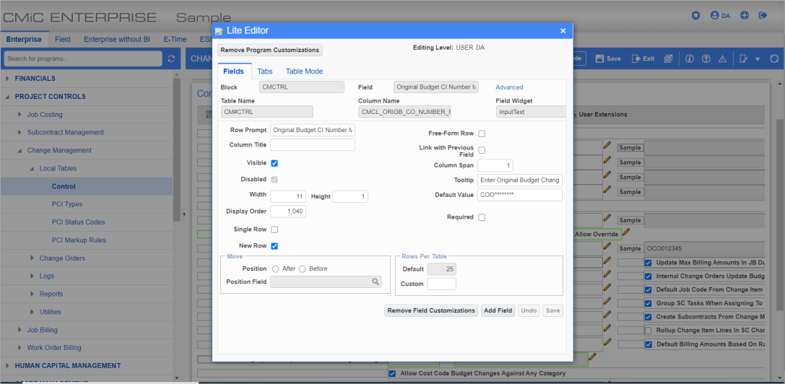Click the multiple-windows icon next to Exit
This screenshot has height=384, width=785.
(x=668, y=58)
